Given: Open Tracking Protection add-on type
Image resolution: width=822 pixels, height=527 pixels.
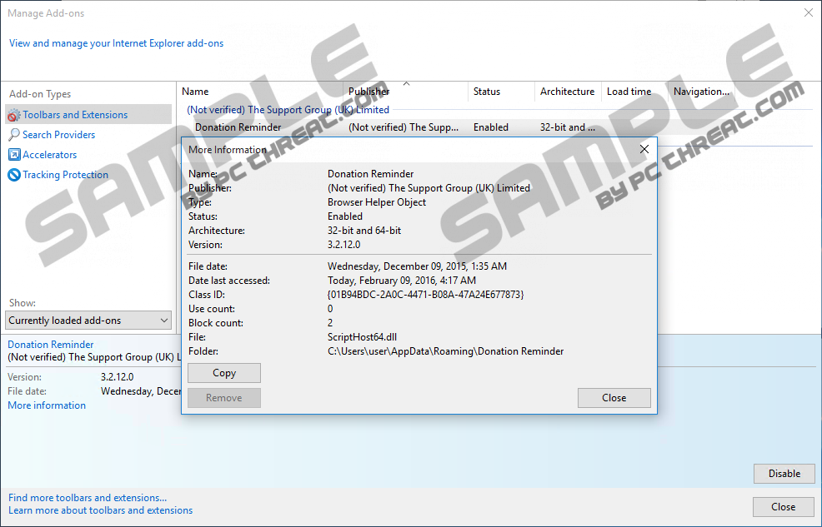Looking at the screenshot, I should [65, 174].
